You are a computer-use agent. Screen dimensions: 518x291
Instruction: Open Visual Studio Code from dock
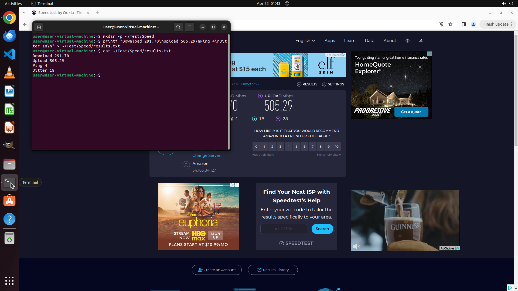[x=9, y=54]
